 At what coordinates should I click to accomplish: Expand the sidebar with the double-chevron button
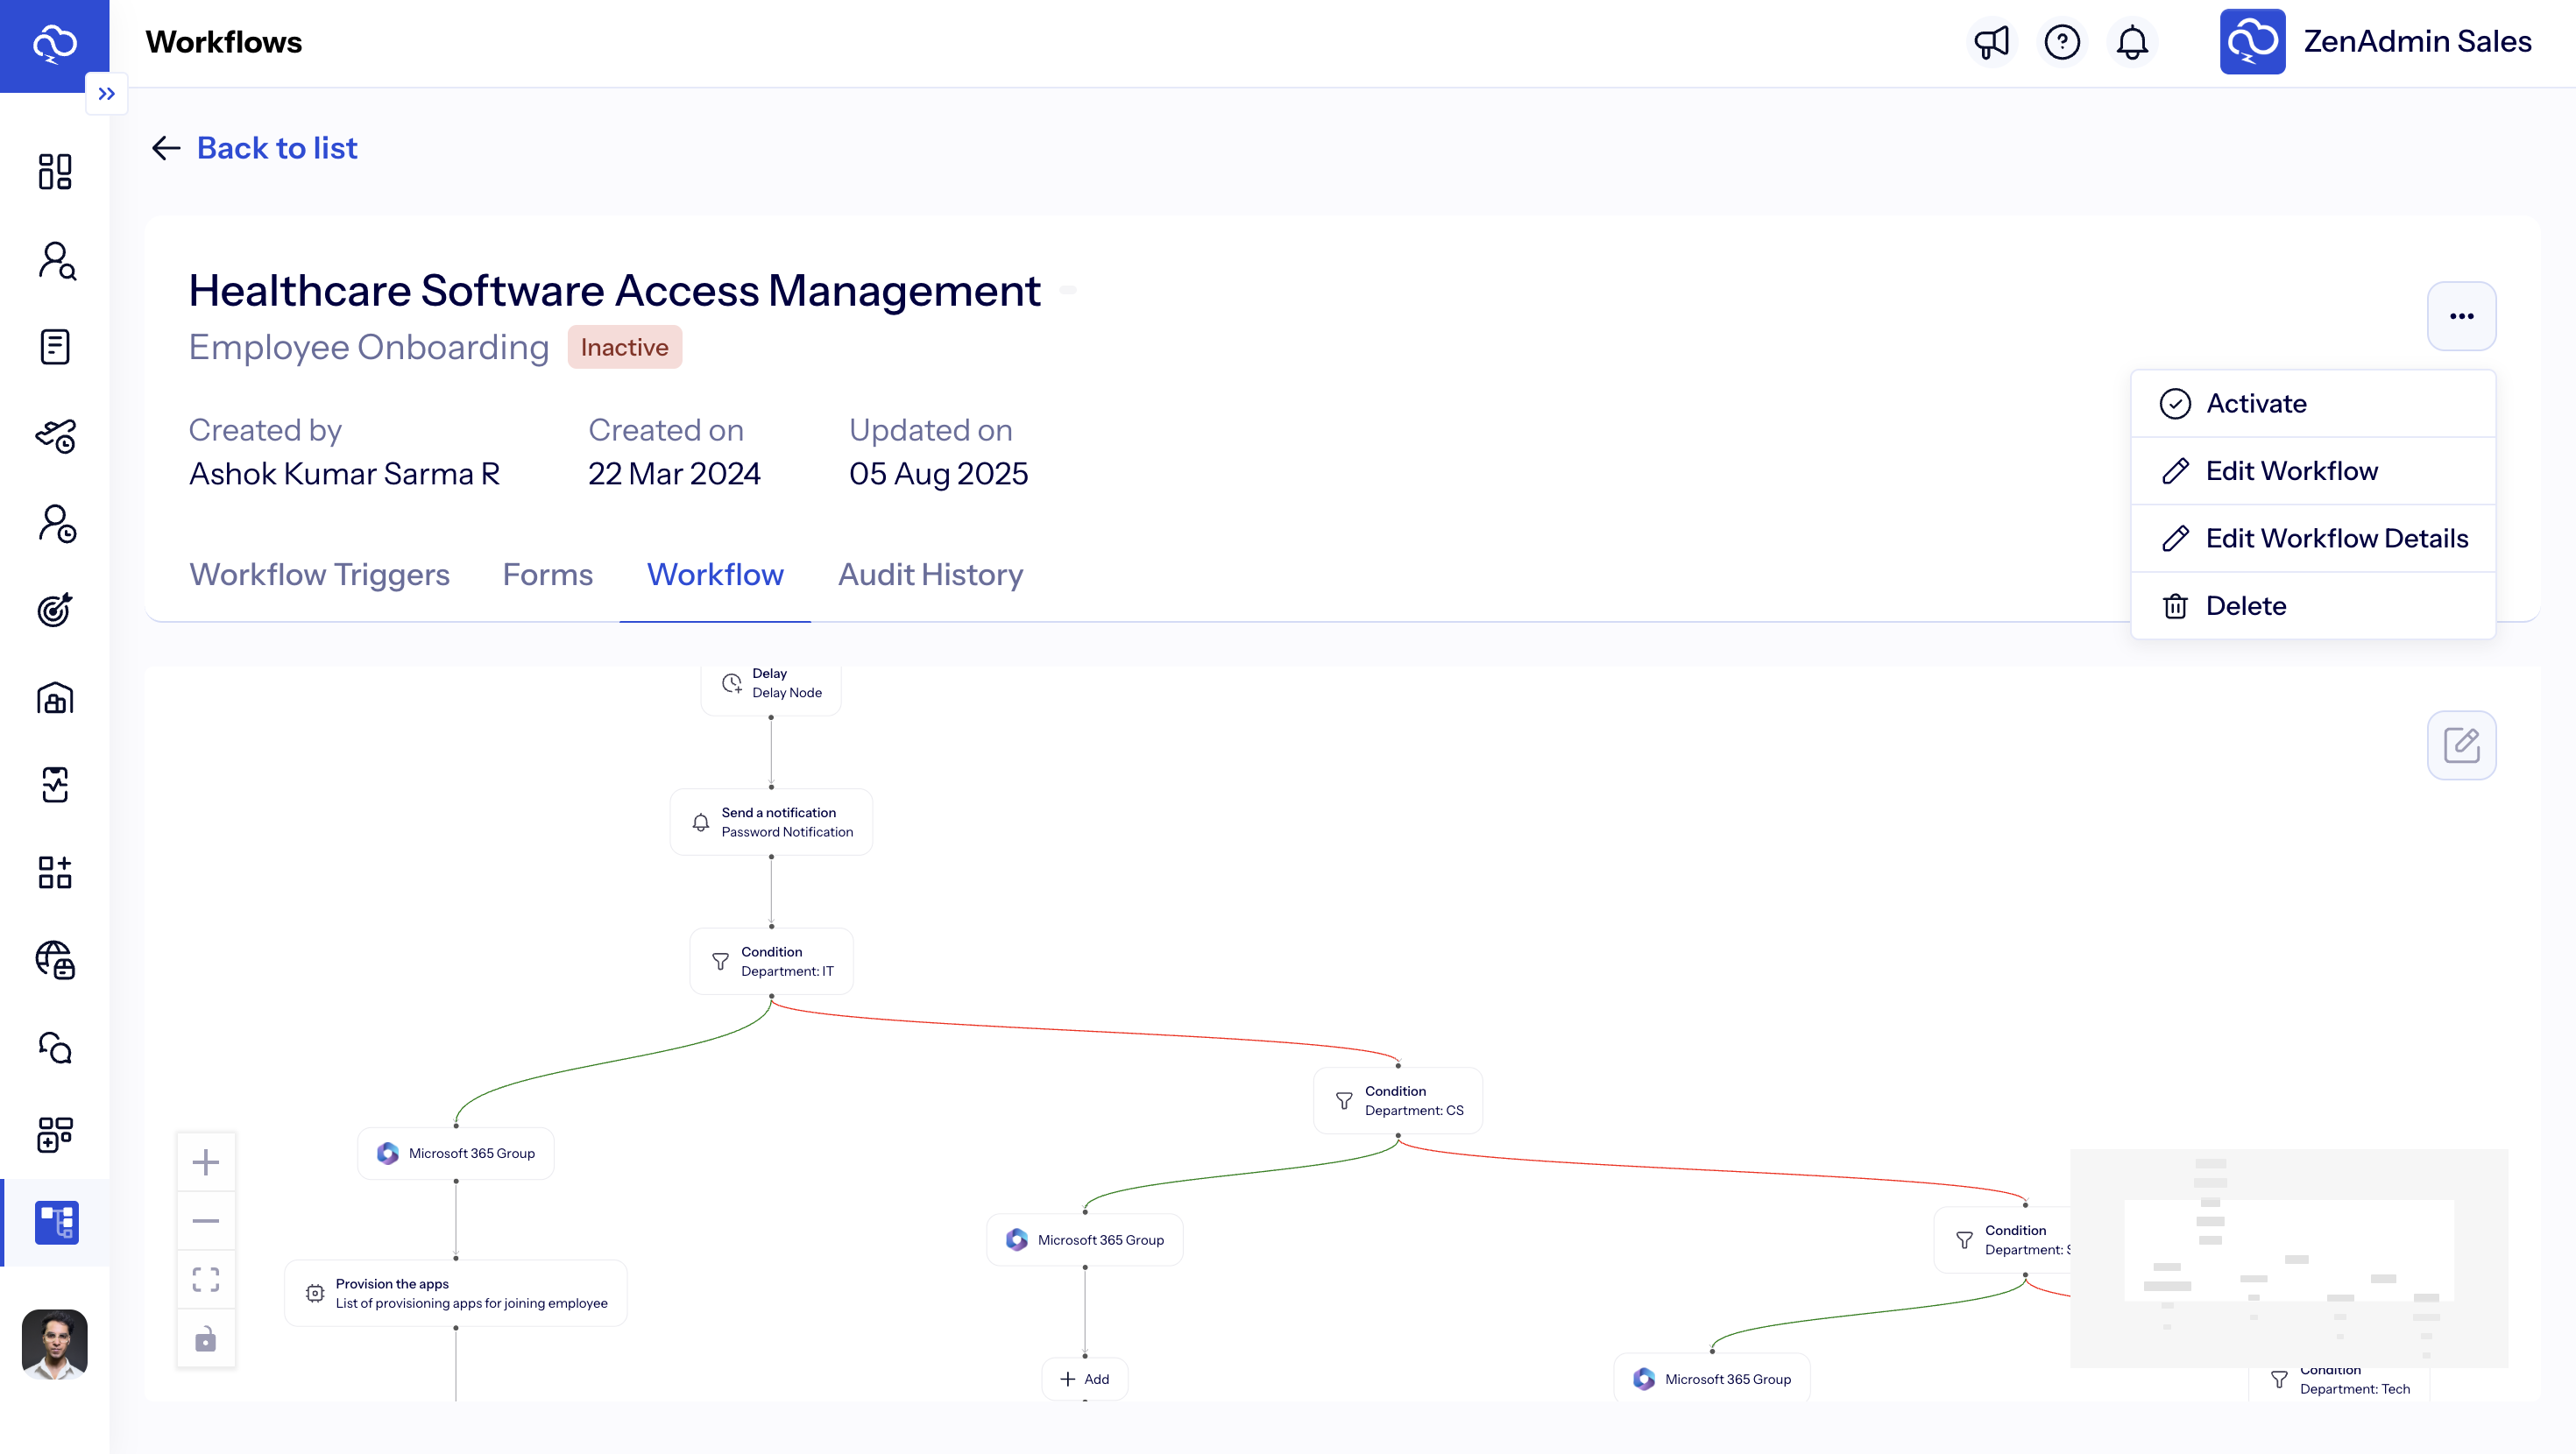click(107, 93)
